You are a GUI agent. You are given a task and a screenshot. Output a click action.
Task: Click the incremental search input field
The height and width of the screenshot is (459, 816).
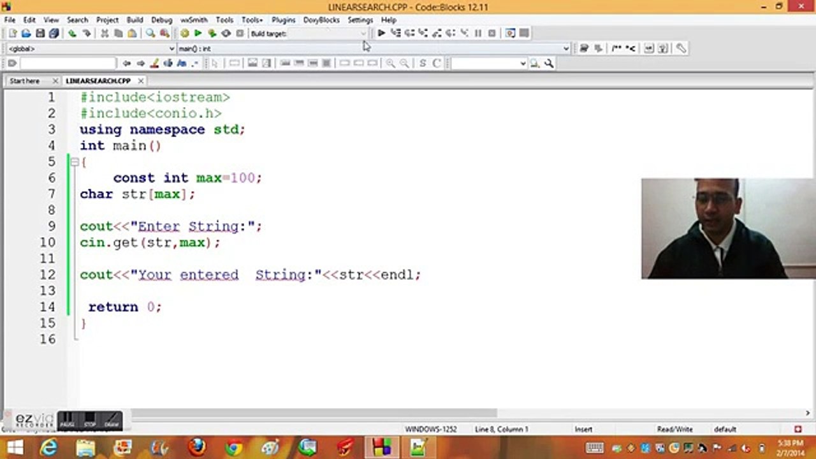[68, 63]
